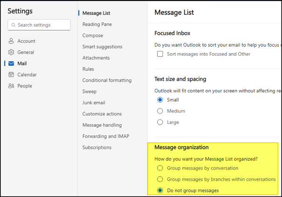Open Conditional formatting settings

click(x=107, y=80)
